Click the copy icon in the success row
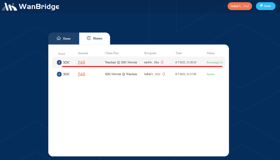Viewport: 280px width, 160px height. tap(164, 74)
